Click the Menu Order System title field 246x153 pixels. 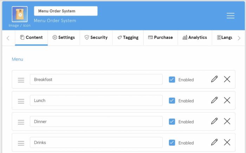[66, 11]
